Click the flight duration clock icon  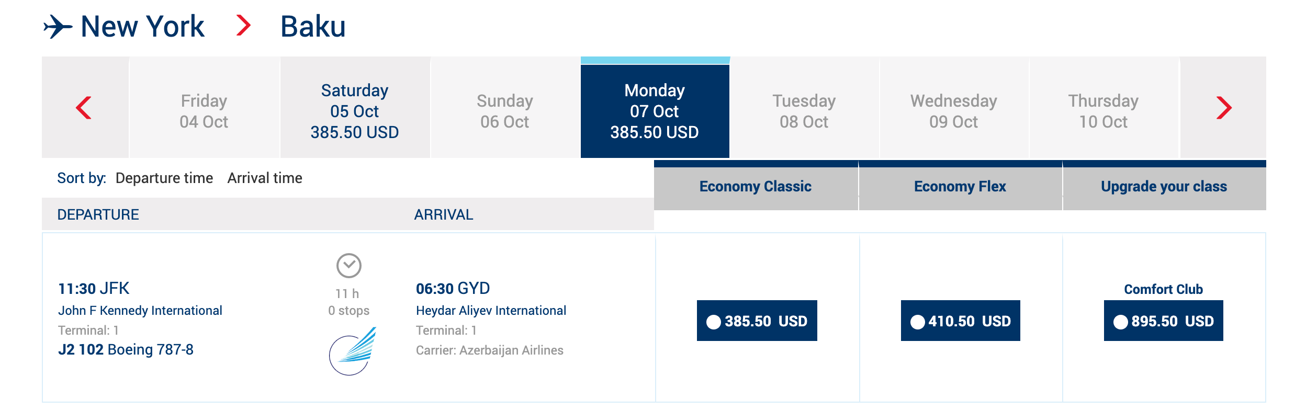(x=348, y=266)
